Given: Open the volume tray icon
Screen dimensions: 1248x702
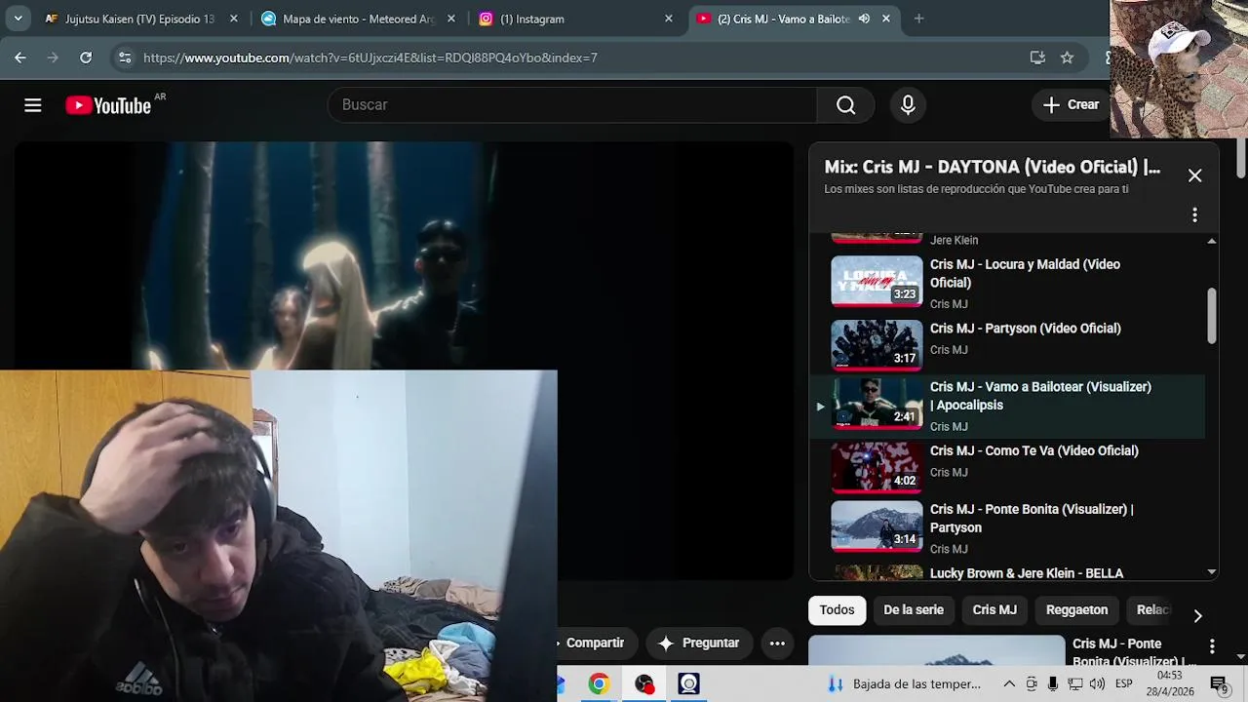Looking at the screenshot, I should click(1097, 684).
